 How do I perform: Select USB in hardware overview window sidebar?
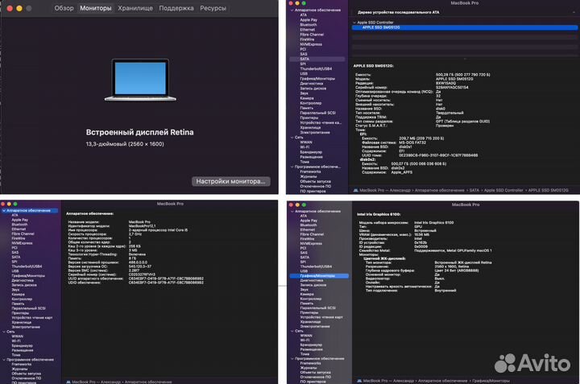pos(15,271)
